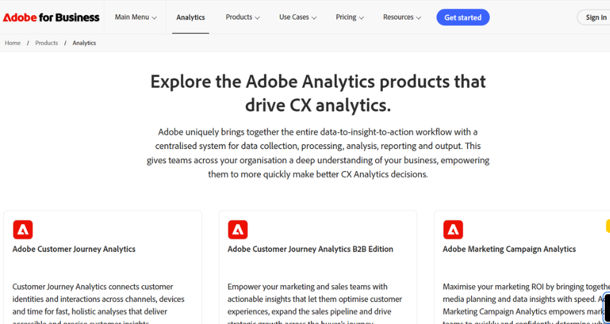Open the Products dropdown menu
Screen dimensions: 610x324
click(243, 17)
